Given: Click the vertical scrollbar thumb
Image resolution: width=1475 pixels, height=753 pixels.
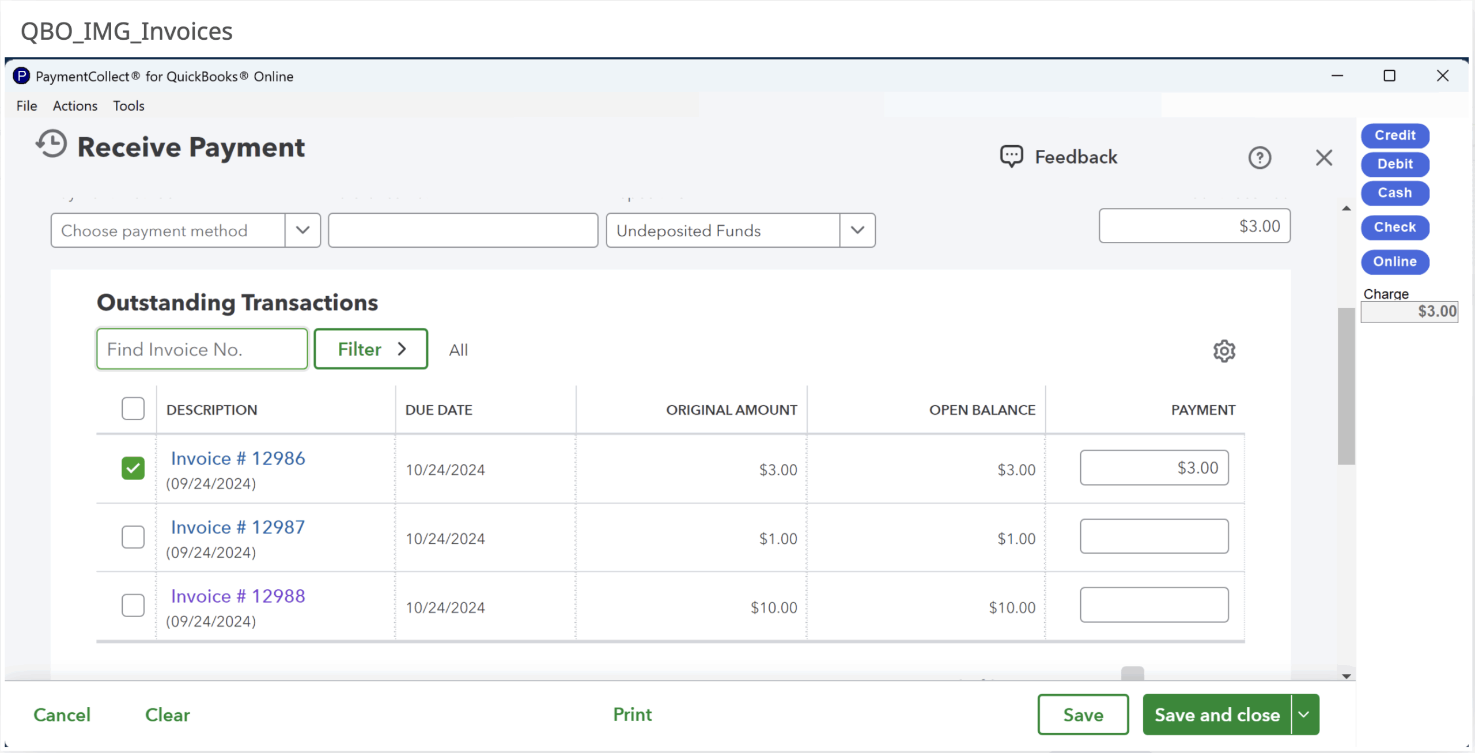Looking at the screenshot, I should coord(1346,386).
